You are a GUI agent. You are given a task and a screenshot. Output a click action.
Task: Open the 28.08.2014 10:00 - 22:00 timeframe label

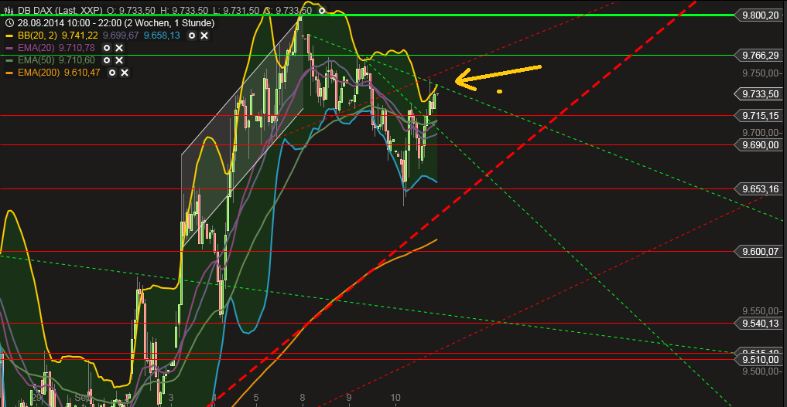(116, 23)
